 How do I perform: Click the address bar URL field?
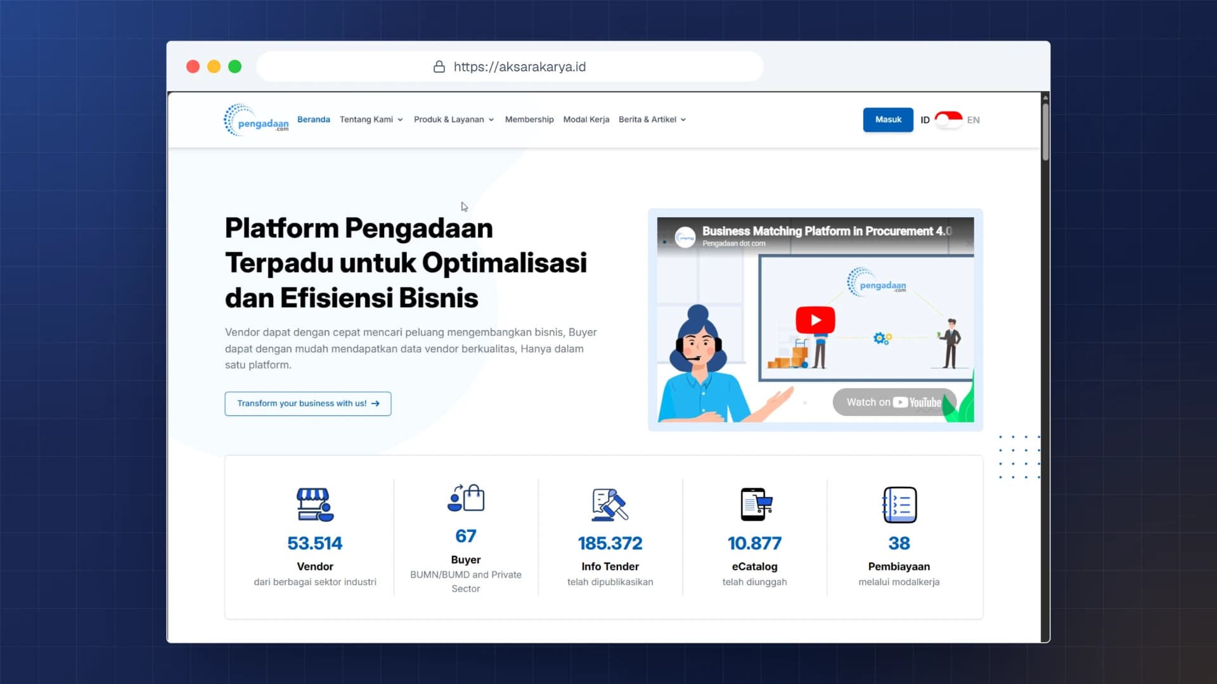coord(510,66)
